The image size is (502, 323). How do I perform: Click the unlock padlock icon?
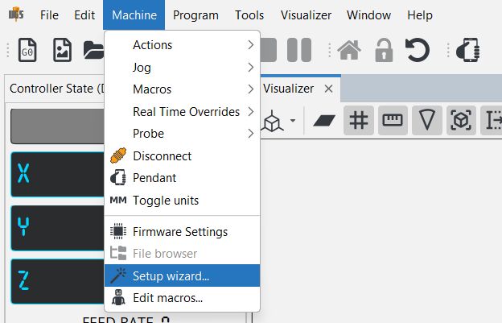384,50
